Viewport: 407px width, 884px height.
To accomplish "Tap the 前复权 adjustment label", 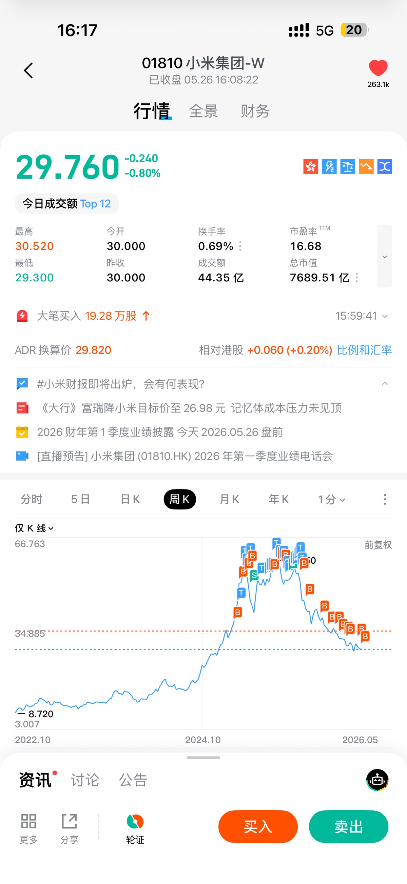I will pyautogui.click(x=378, y=545).
